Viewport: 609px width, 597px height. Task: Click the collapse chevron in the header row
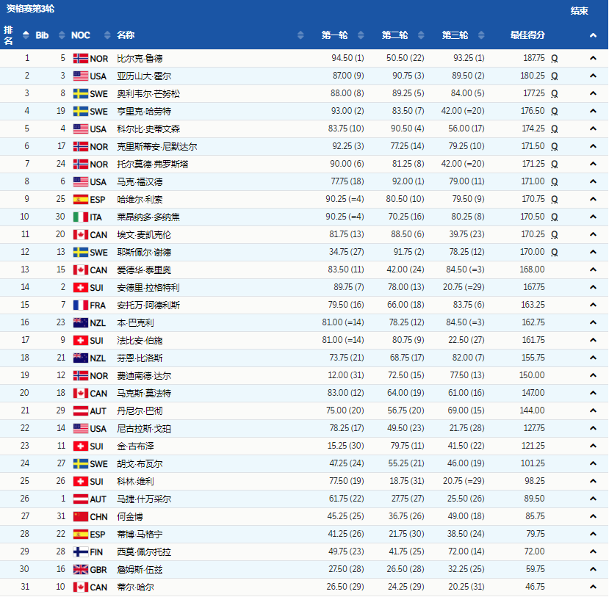click(594, 35)
